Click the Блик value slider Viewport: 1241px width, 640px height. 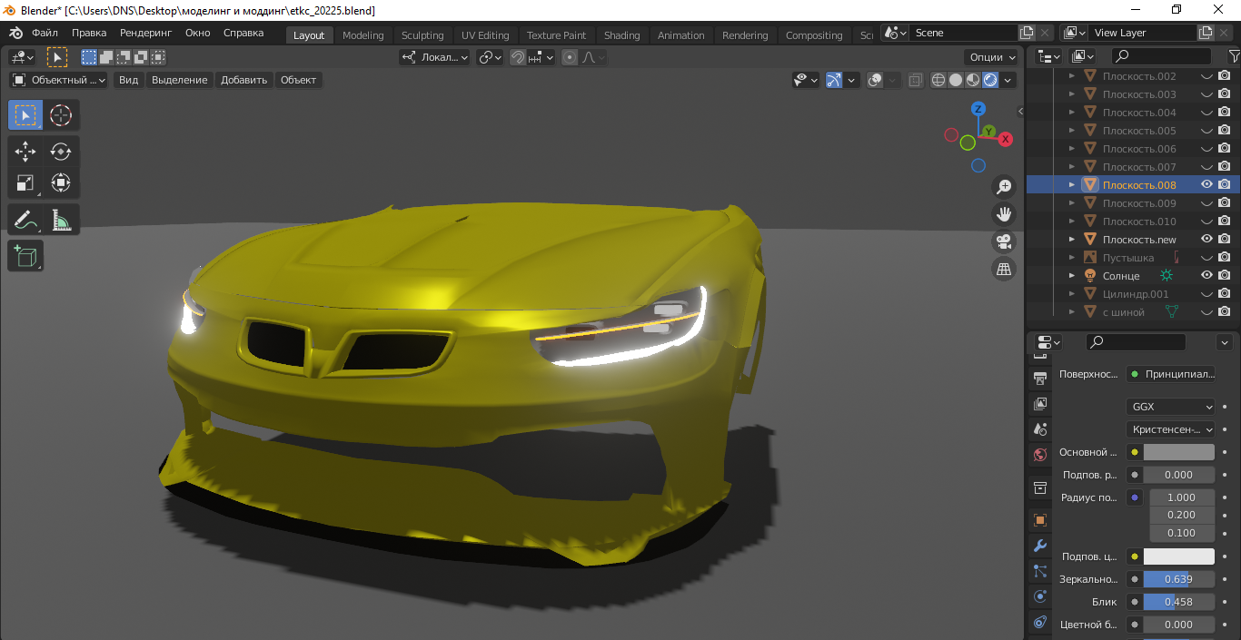(1178, 602)
